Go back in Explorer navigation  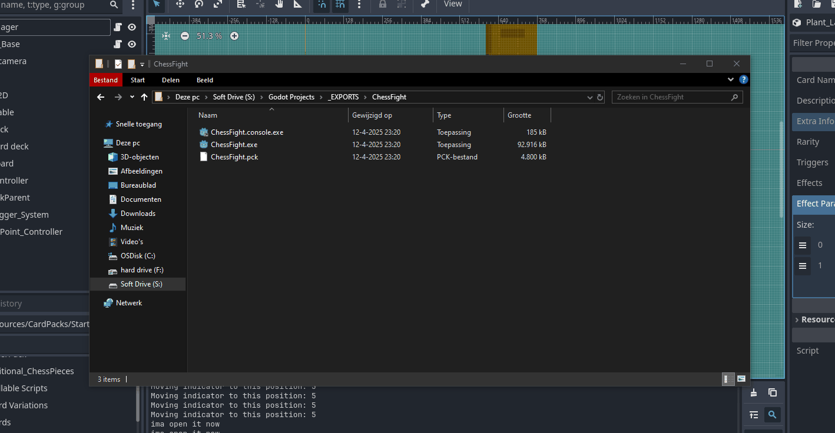pos(101,97)
